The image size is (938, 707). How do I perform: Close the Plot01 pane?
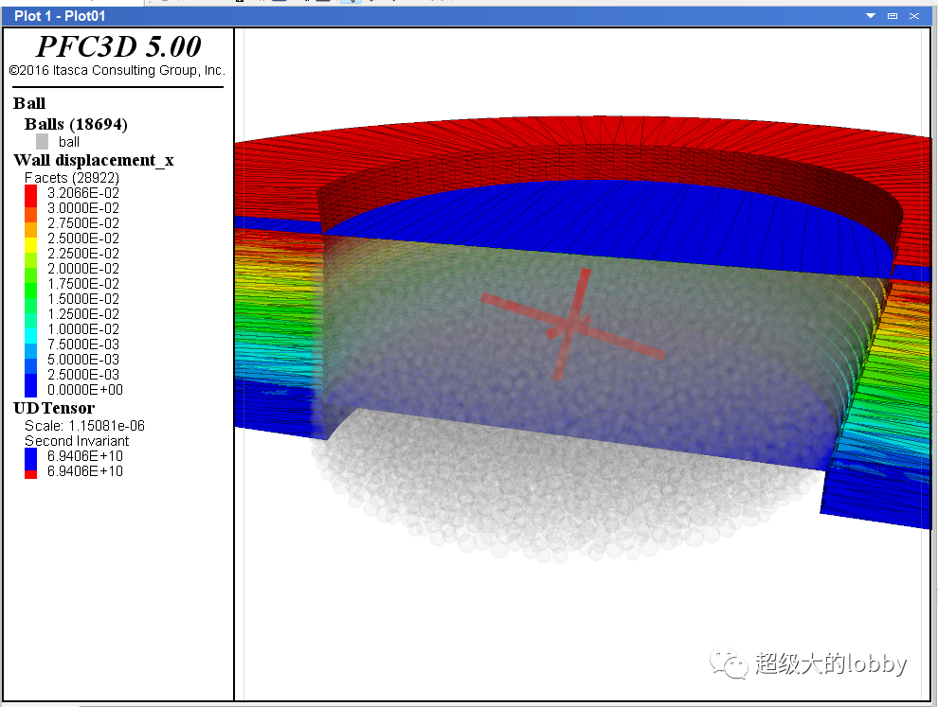pos(914,16)
